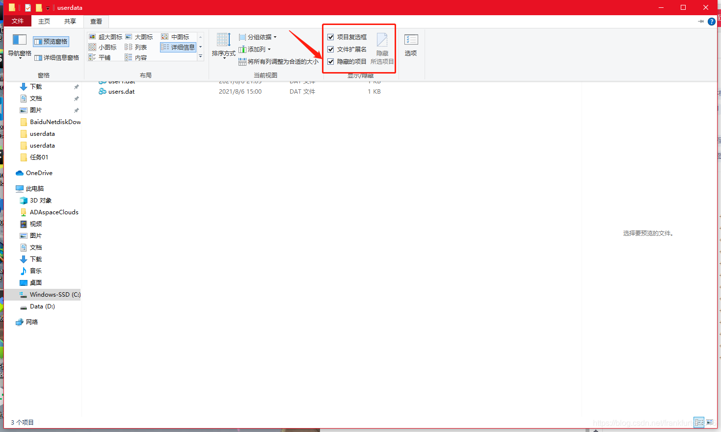Screen dimensions: 721x432
Task: Switch layout to 平铺 tiles
Action: pos(100,57)
